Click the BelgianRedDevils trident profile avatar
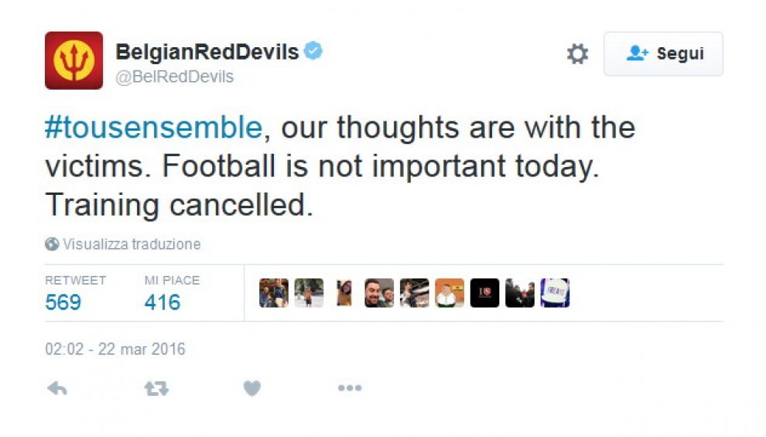766x437 pixels. [74, 60]
